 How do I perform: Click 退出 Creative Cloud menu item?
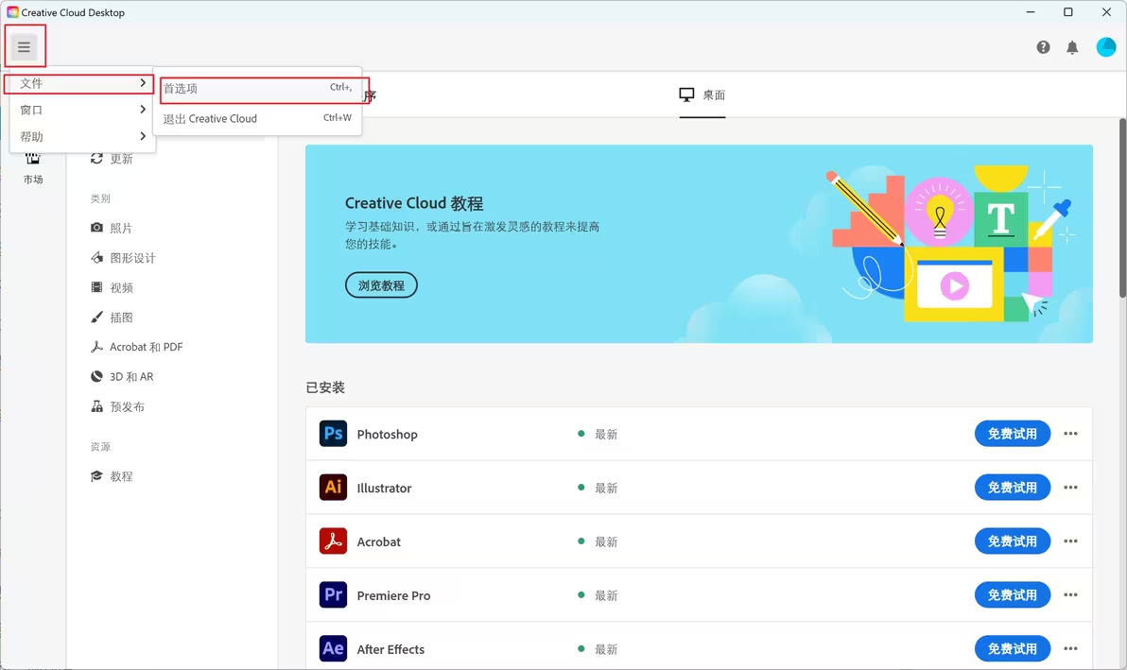tap(209, 118)
